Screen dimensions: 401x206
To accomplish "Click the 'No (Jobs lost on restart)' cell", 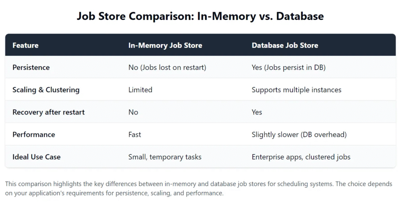I will pos(167,67).
